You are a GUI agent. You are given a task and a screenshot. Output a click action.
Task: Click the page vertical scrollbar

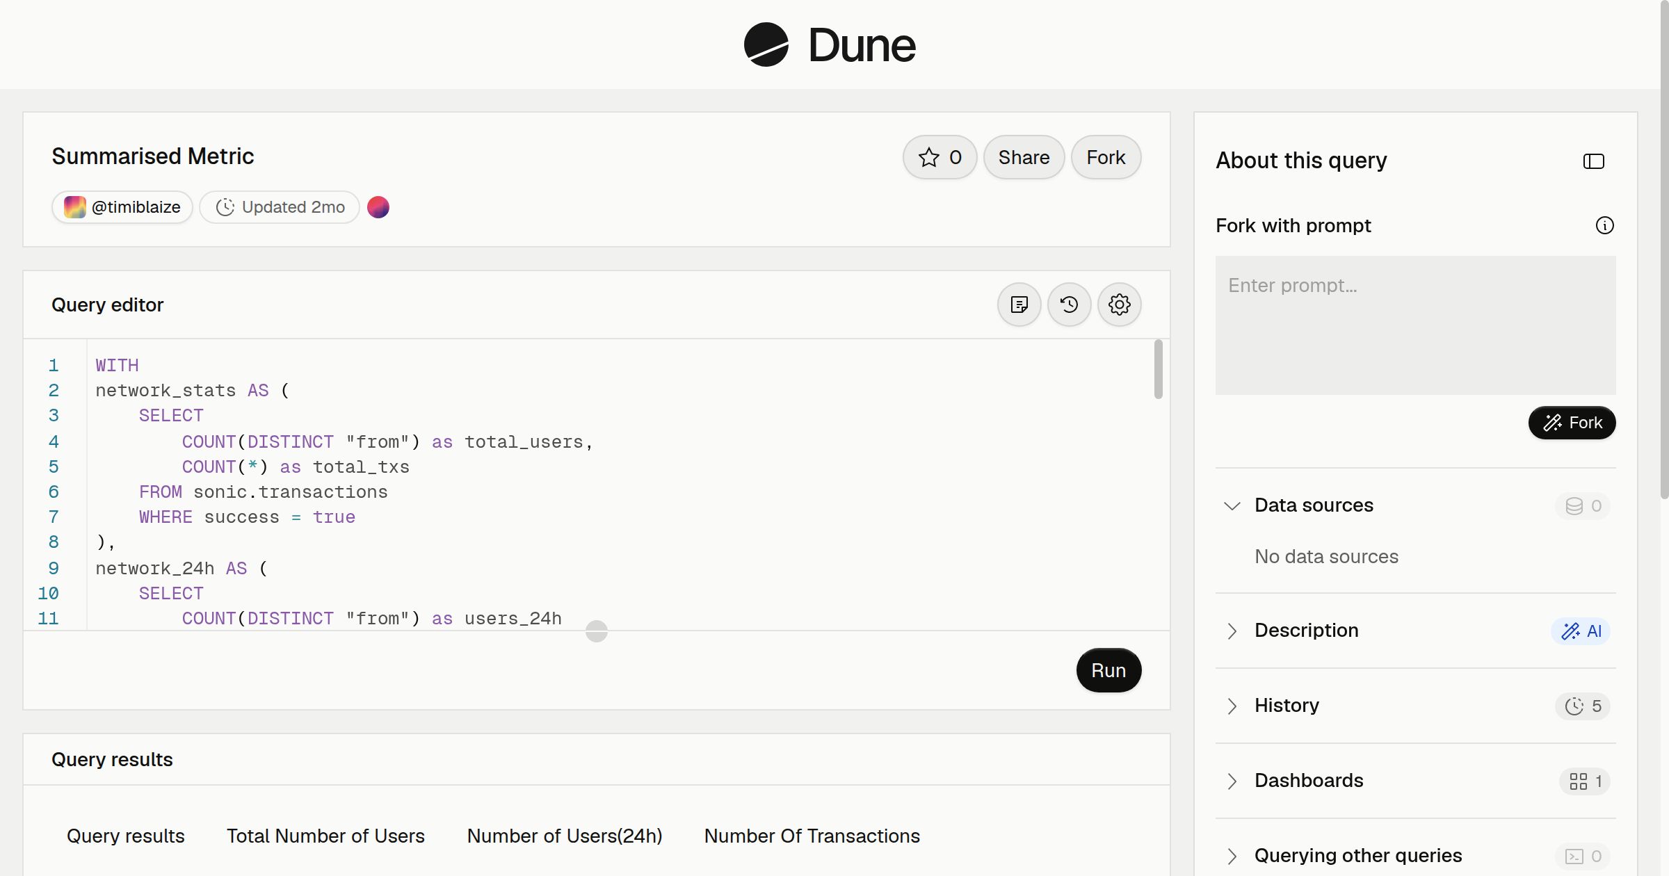pyautogui.click(x=1664, y=250)
